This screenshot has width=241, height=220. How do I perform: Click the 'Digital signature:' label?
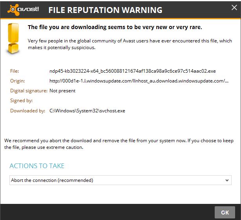(x=29, y=91)
